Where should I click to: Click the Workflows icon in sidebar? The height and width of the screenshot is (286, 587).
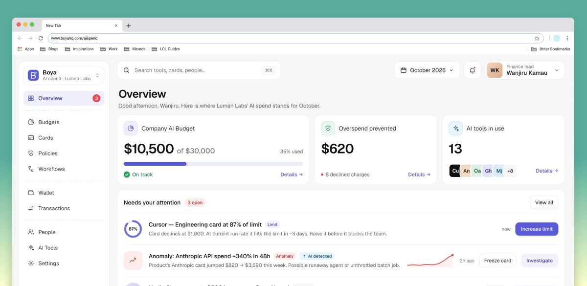tap(31, 169)
